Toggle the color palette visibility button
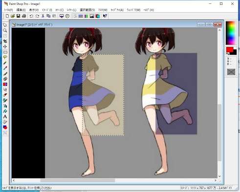 (86, 16)
